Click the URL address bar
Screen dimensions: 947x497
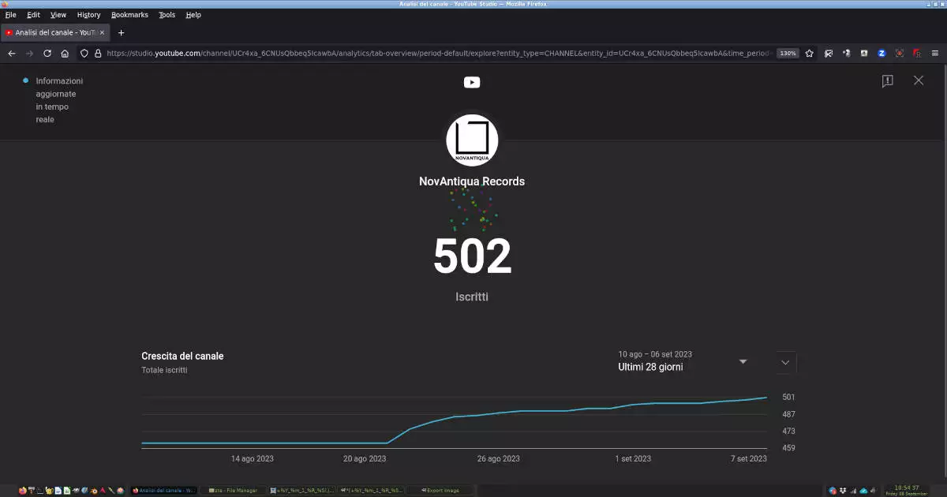tap(438, 54)
